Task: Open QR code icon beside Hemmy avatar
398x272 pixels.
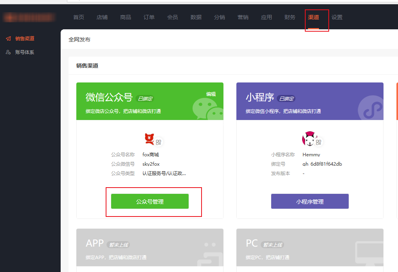Action: pyautogui.click(x=319, y=142)
